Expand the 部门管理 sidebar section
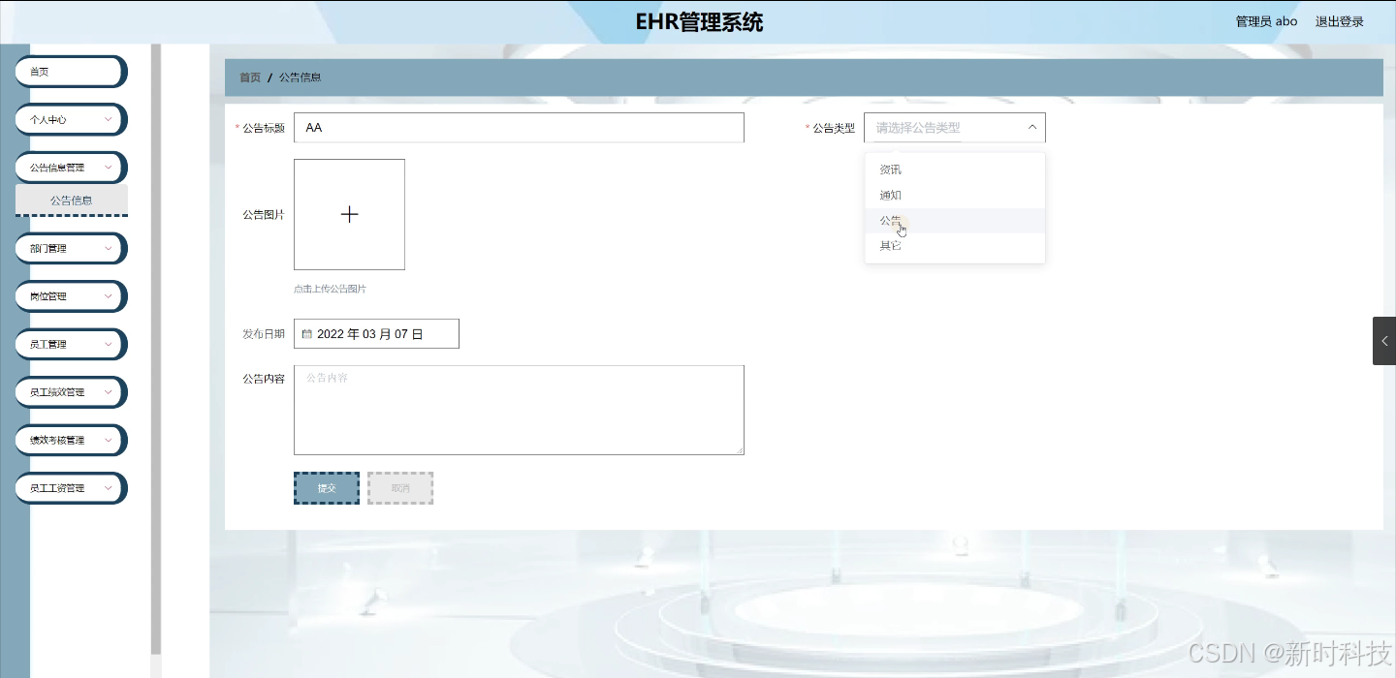The height and width of the screenshot is (678, 1396). pos(70,248)
